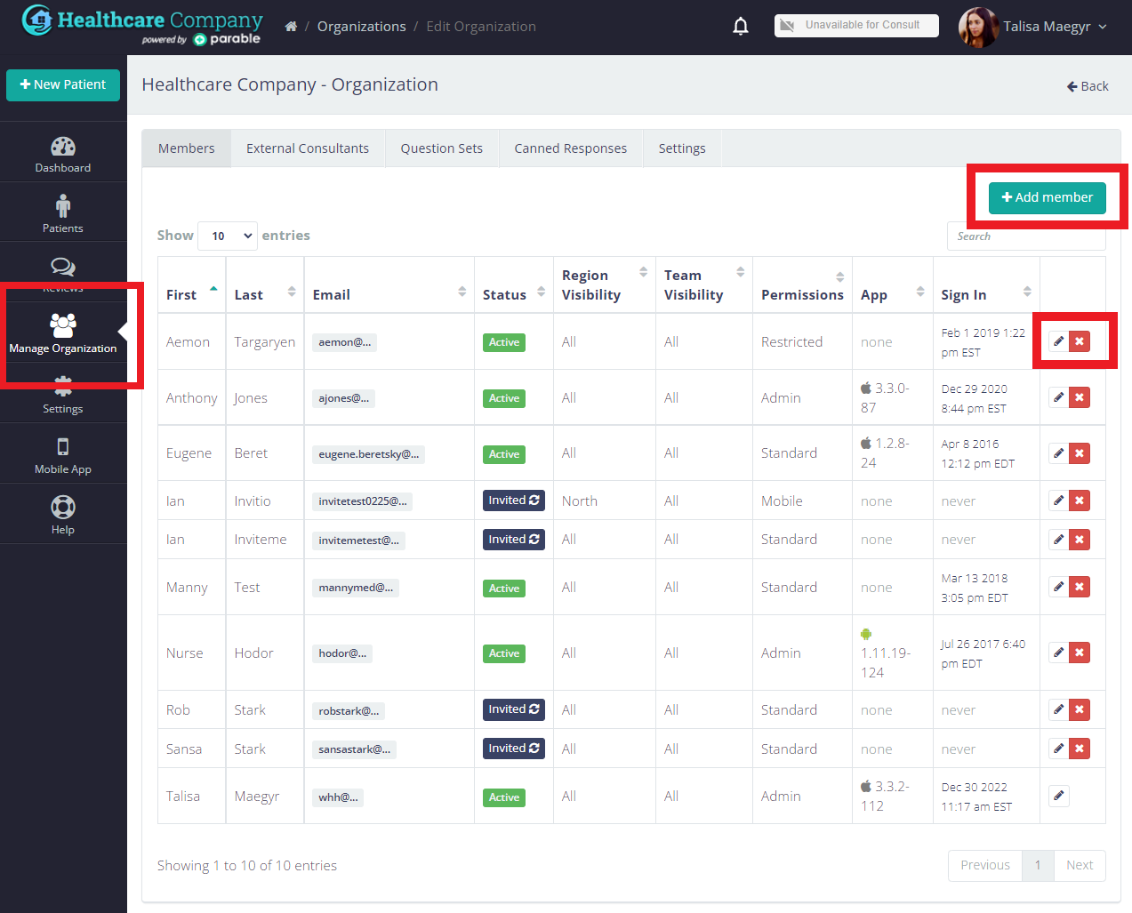Click Talisa Maegyr profile avatar
This screenshot has height=913, width=1132.
(978, 27)
